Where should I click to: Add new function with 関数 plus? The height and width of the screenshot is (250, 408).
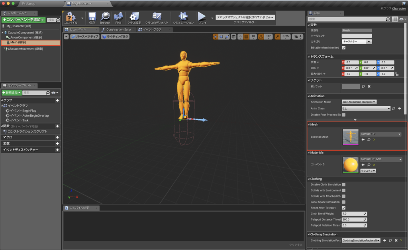(57, 126)
